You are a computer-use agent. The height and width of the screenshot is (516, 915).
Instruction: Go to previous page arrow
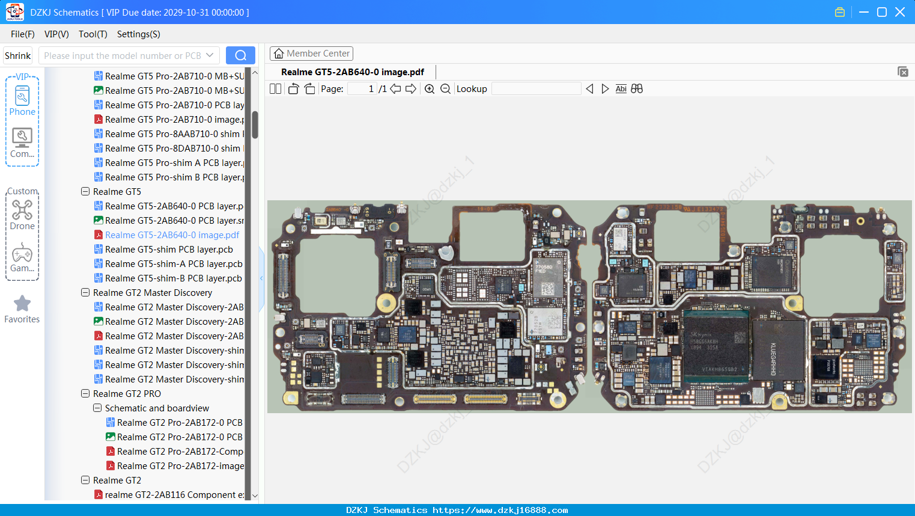click(x=395, y=89)
